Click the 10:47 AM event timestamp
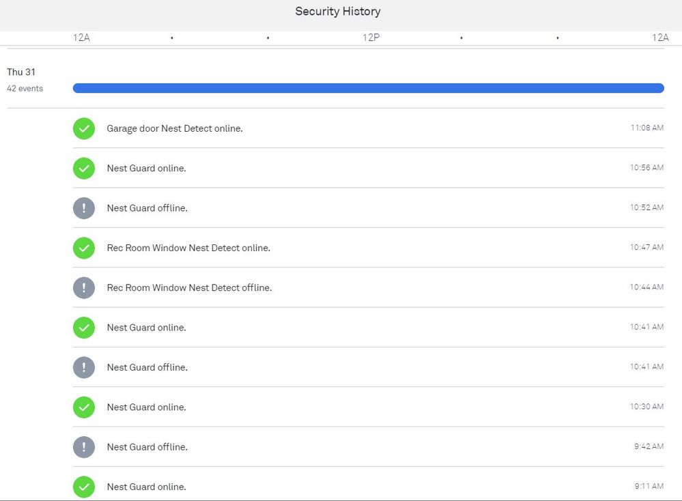The height and width of the screenshot is (501, 682). (647, 247)
